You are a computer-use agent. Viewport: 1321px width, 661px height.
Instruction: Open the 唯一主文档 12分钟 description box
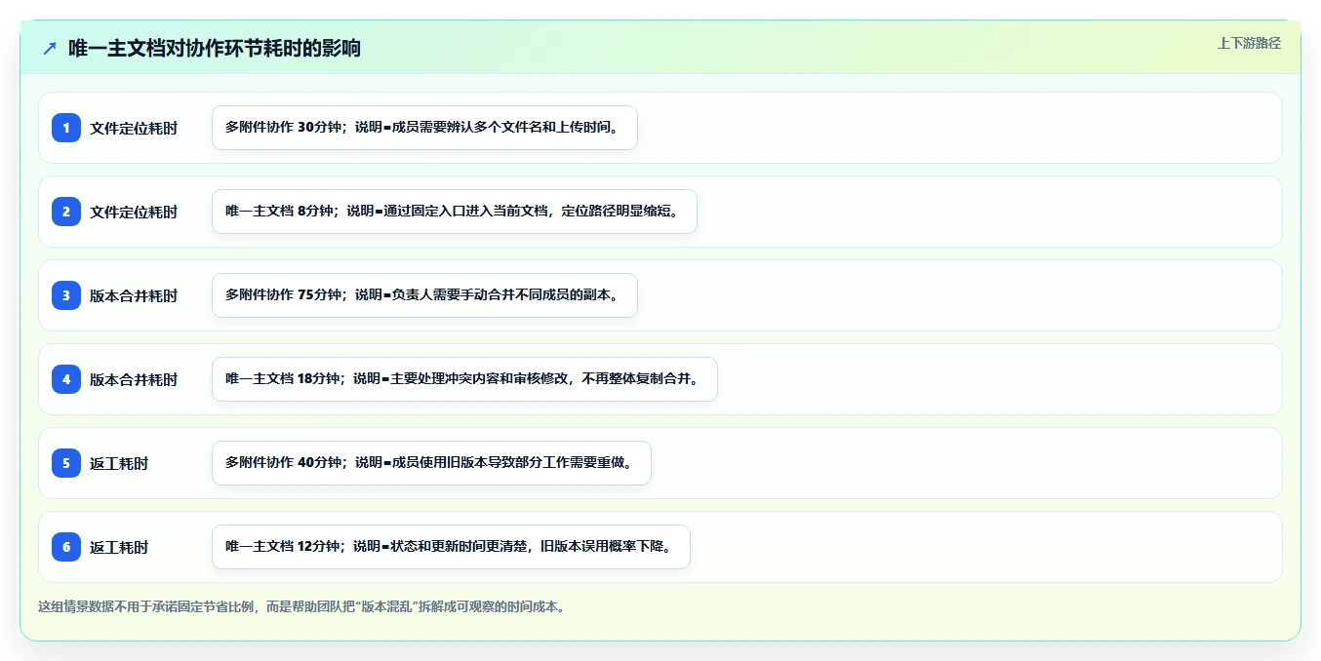[x=451, y=547]
